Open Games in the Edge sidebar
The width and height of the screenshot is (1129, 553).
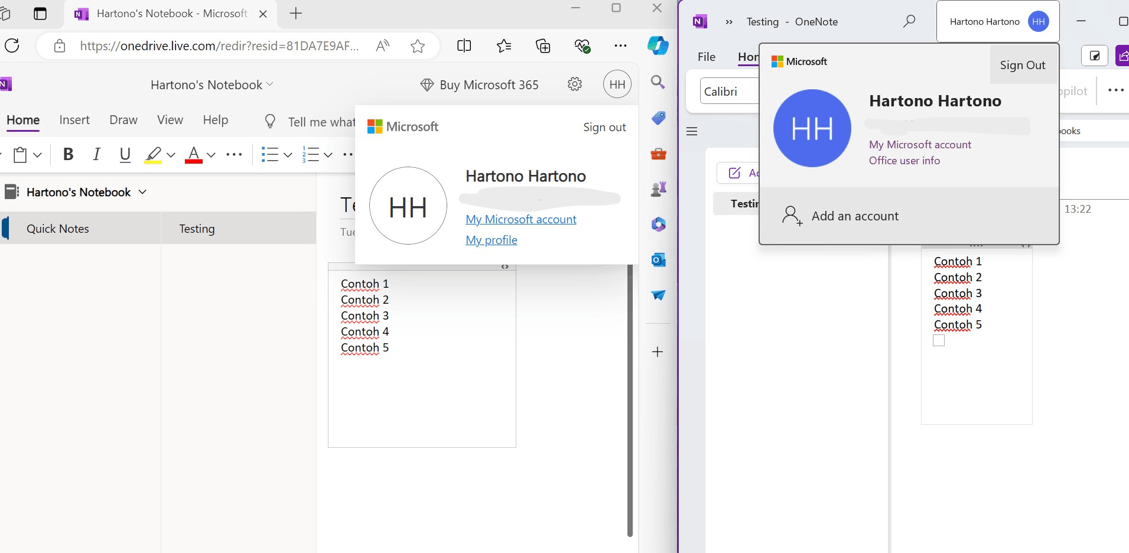coord(658,189)
